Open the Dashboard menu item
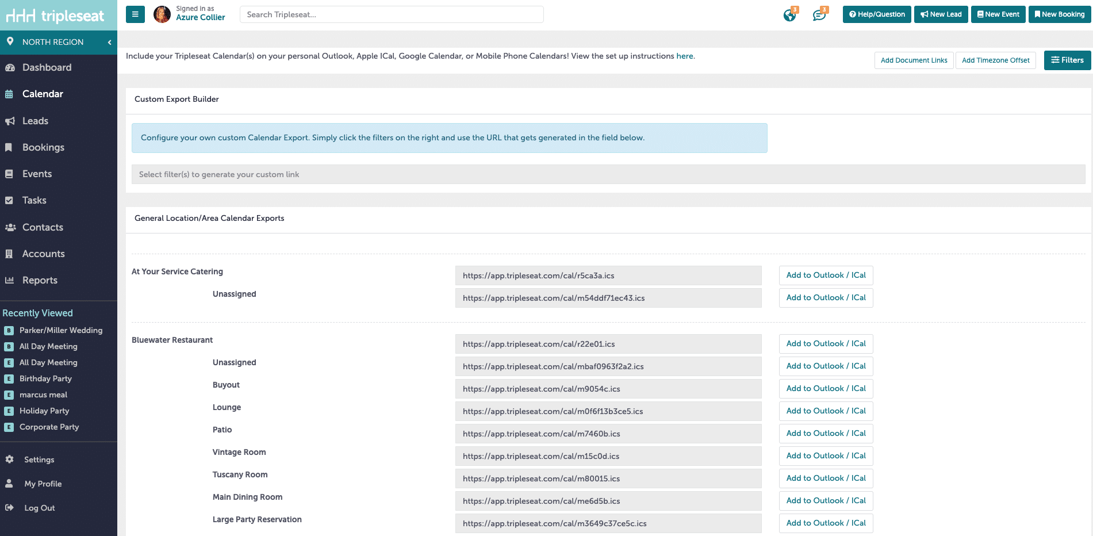Viewport: 1093px width, 536px height. point(47,67)
